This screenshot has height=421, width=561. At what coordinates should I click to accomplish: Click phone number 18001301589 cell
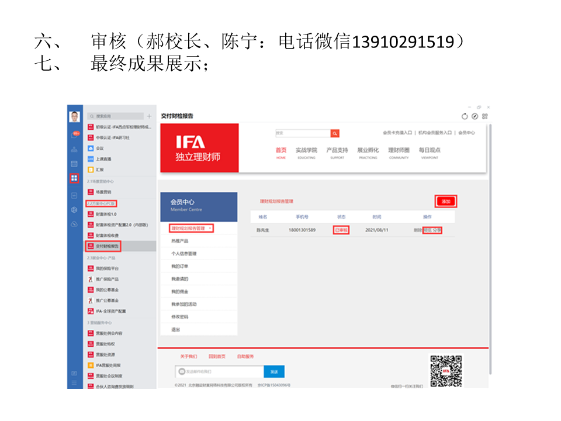302,230
